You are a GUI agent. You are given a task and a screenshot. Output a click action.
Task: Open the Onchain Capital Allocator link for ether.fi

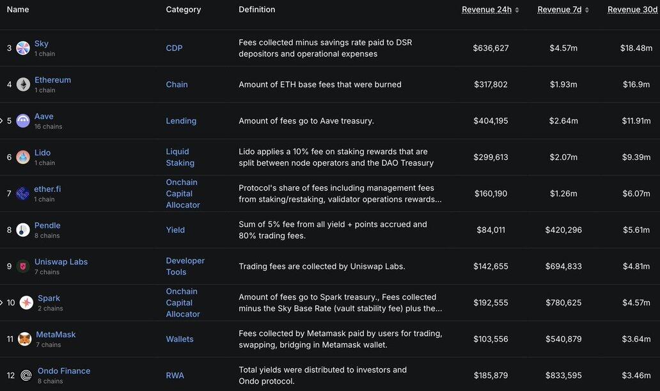coord(183,193)
